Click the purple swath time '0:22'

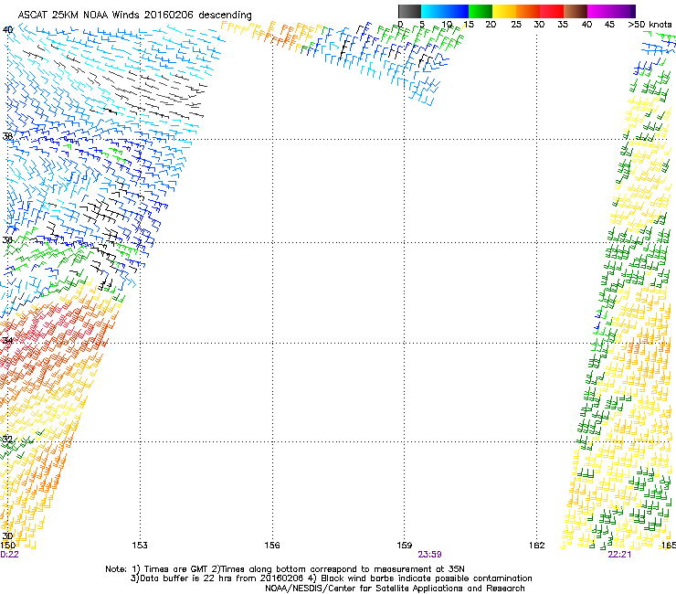[x=9, y=555]
